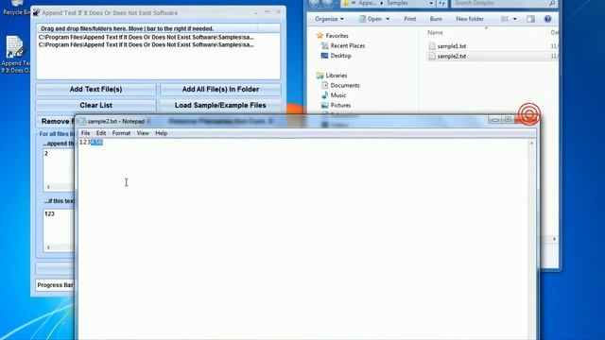
Task: Click the sample1.txt file icon
Action: click(432, 46)
